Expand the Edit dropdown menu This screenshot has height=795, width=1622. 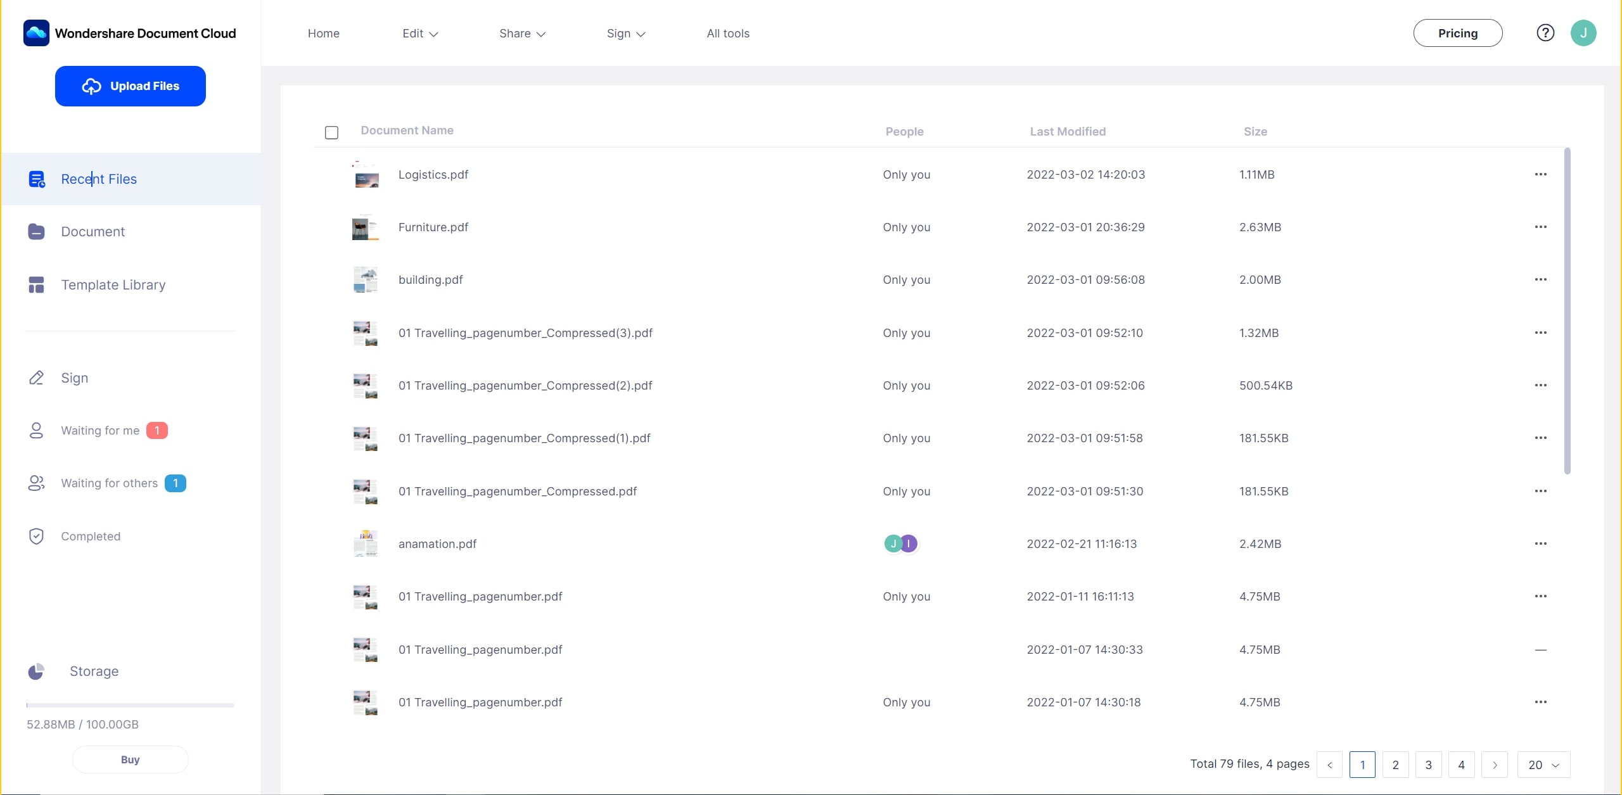click(420, 33)
